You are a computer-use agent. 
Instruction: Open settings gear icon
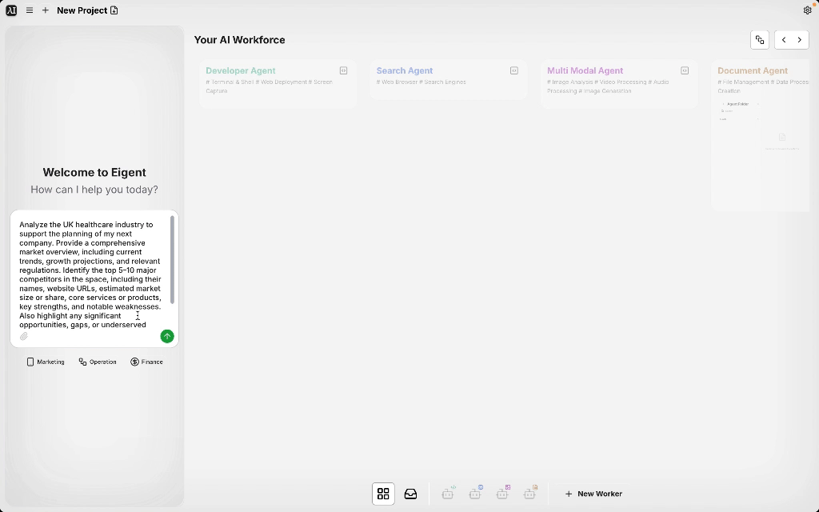click(808, 10)
